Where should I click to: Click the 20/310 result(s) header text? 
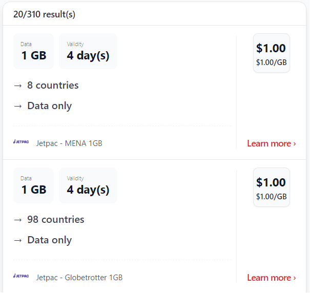[44, 14]
